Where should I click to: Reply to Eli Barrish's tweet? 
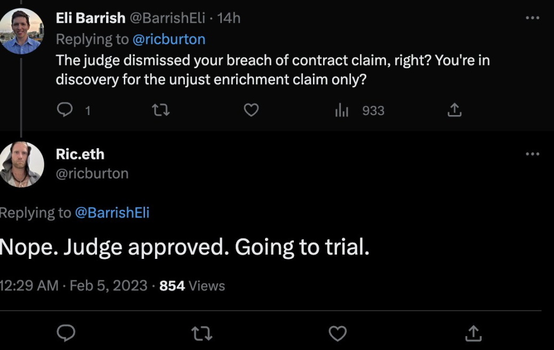point(65,110)
